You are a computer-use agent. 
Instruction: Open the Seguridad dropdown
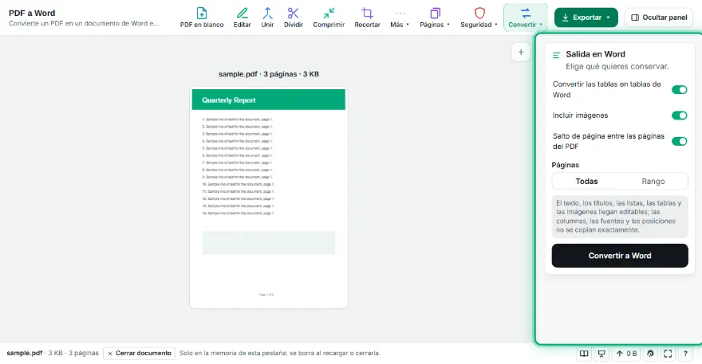(479, 18)
